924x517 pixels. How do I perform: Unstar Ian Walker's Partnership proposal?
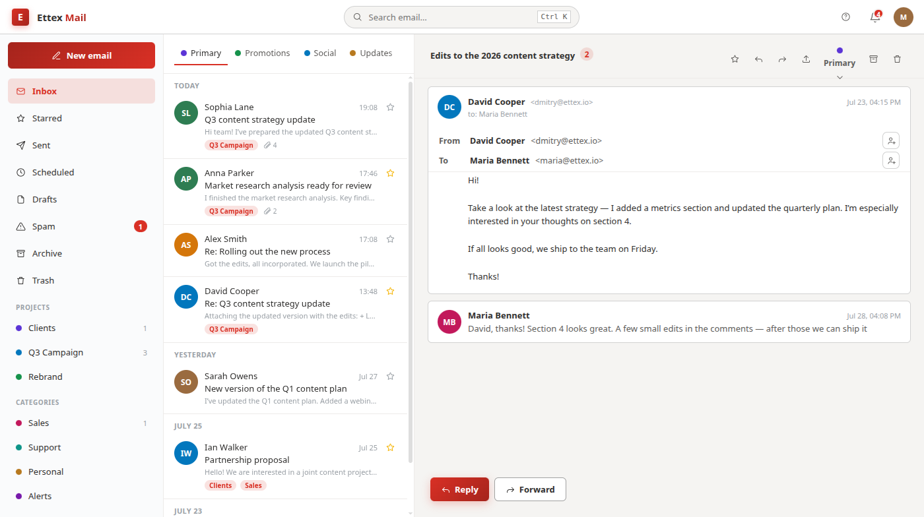click(x=390, y=448)
